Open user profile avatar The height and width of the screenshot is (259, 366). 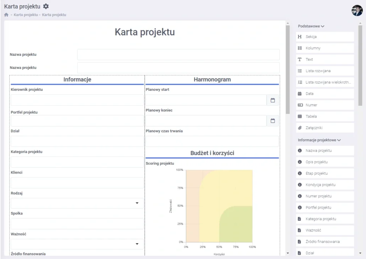[357, 10]
